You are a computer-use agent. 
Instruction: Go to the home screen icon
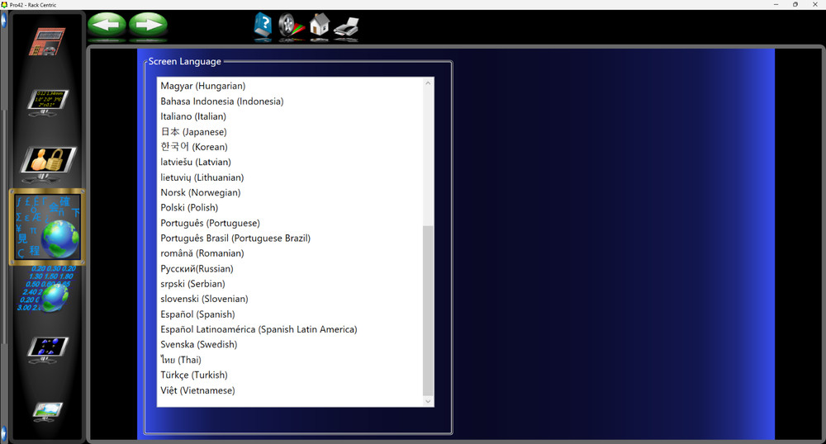click(319, 26)
